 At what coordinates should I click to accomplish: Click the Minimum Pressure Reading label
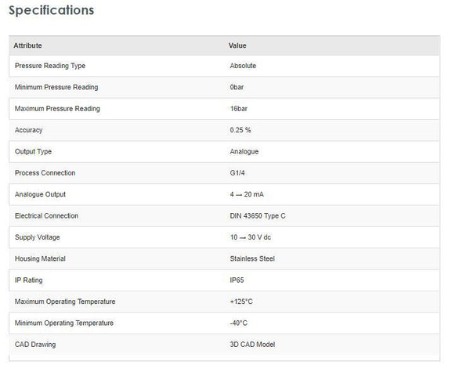(56, 87)
